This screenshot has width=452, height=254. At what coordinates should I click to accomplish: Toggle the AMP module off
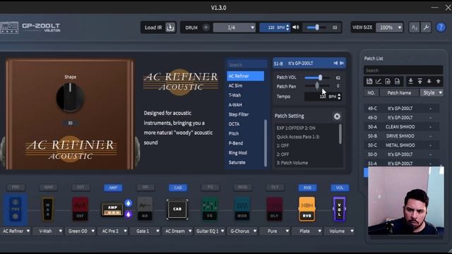[113, 188]
